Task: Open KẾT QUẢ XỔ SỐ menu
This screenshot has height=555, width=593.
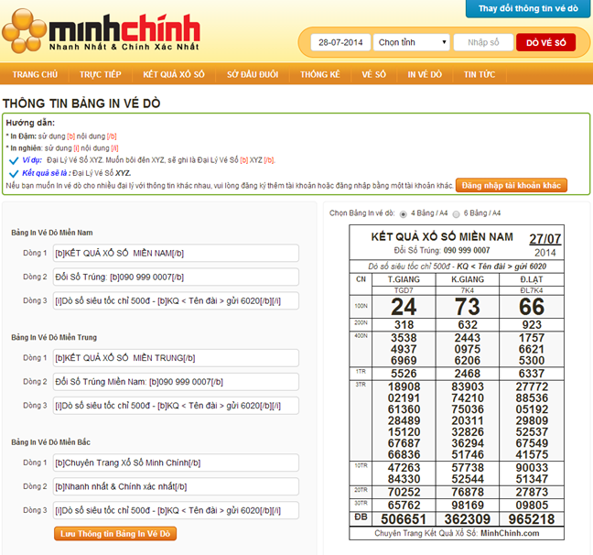Action: click(174, 74)
